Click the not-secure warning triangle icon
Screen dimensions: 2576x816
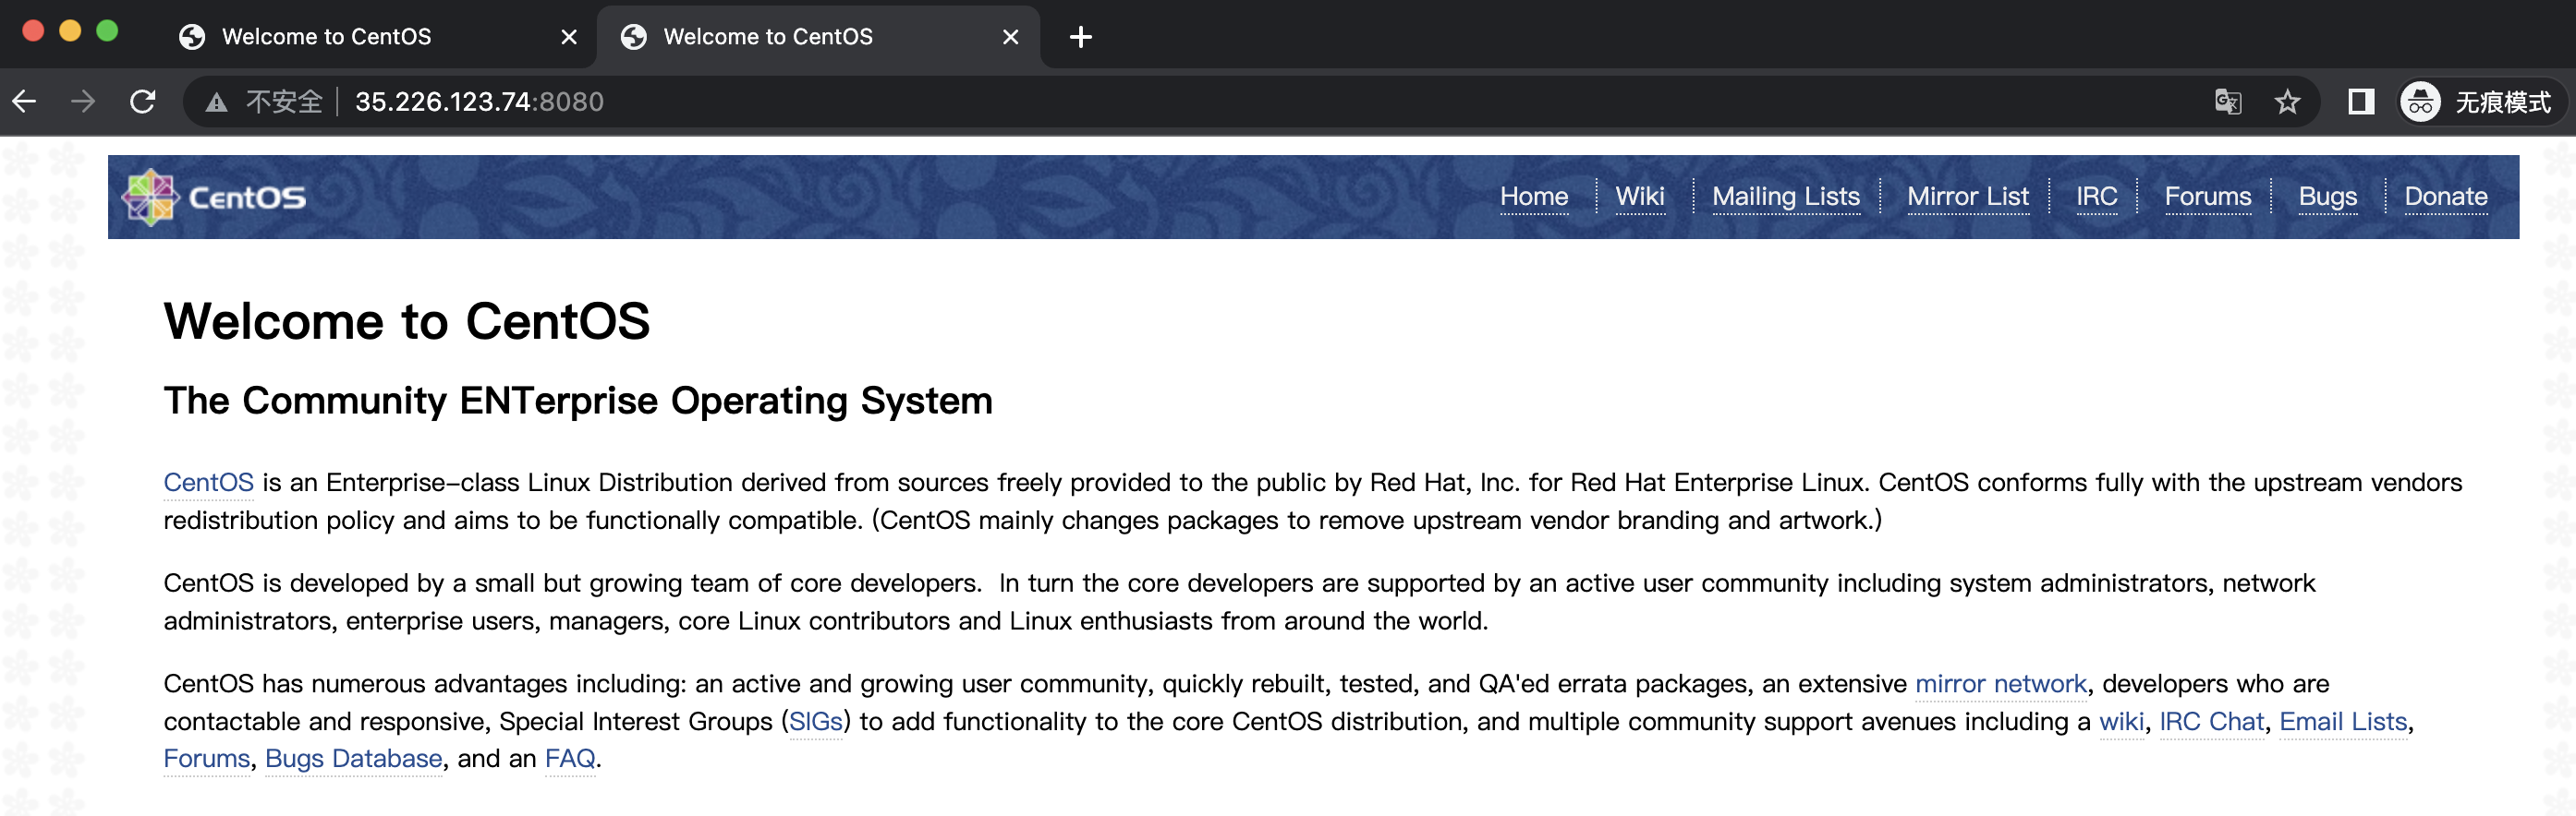[216, 102]
